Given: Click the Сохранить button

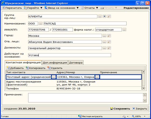Looking at the screenshot, I should (120, 109).
